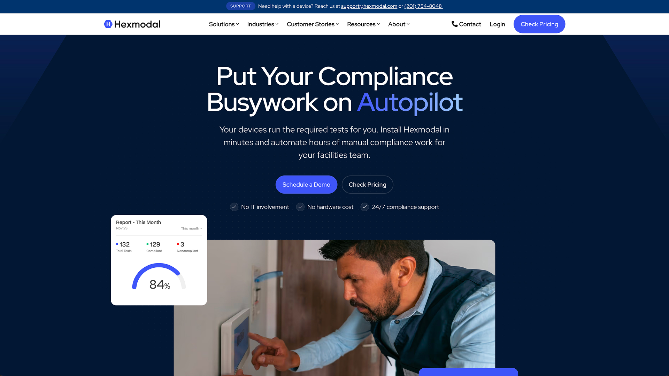Viewport: 669px width, 376px height.
Task: Click the (201) 754-8048 phone link
Action: click(423, 6)
